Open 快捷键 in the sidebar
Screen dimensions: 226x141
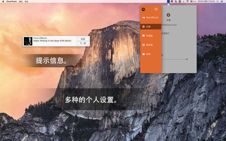tap(151, 36)
